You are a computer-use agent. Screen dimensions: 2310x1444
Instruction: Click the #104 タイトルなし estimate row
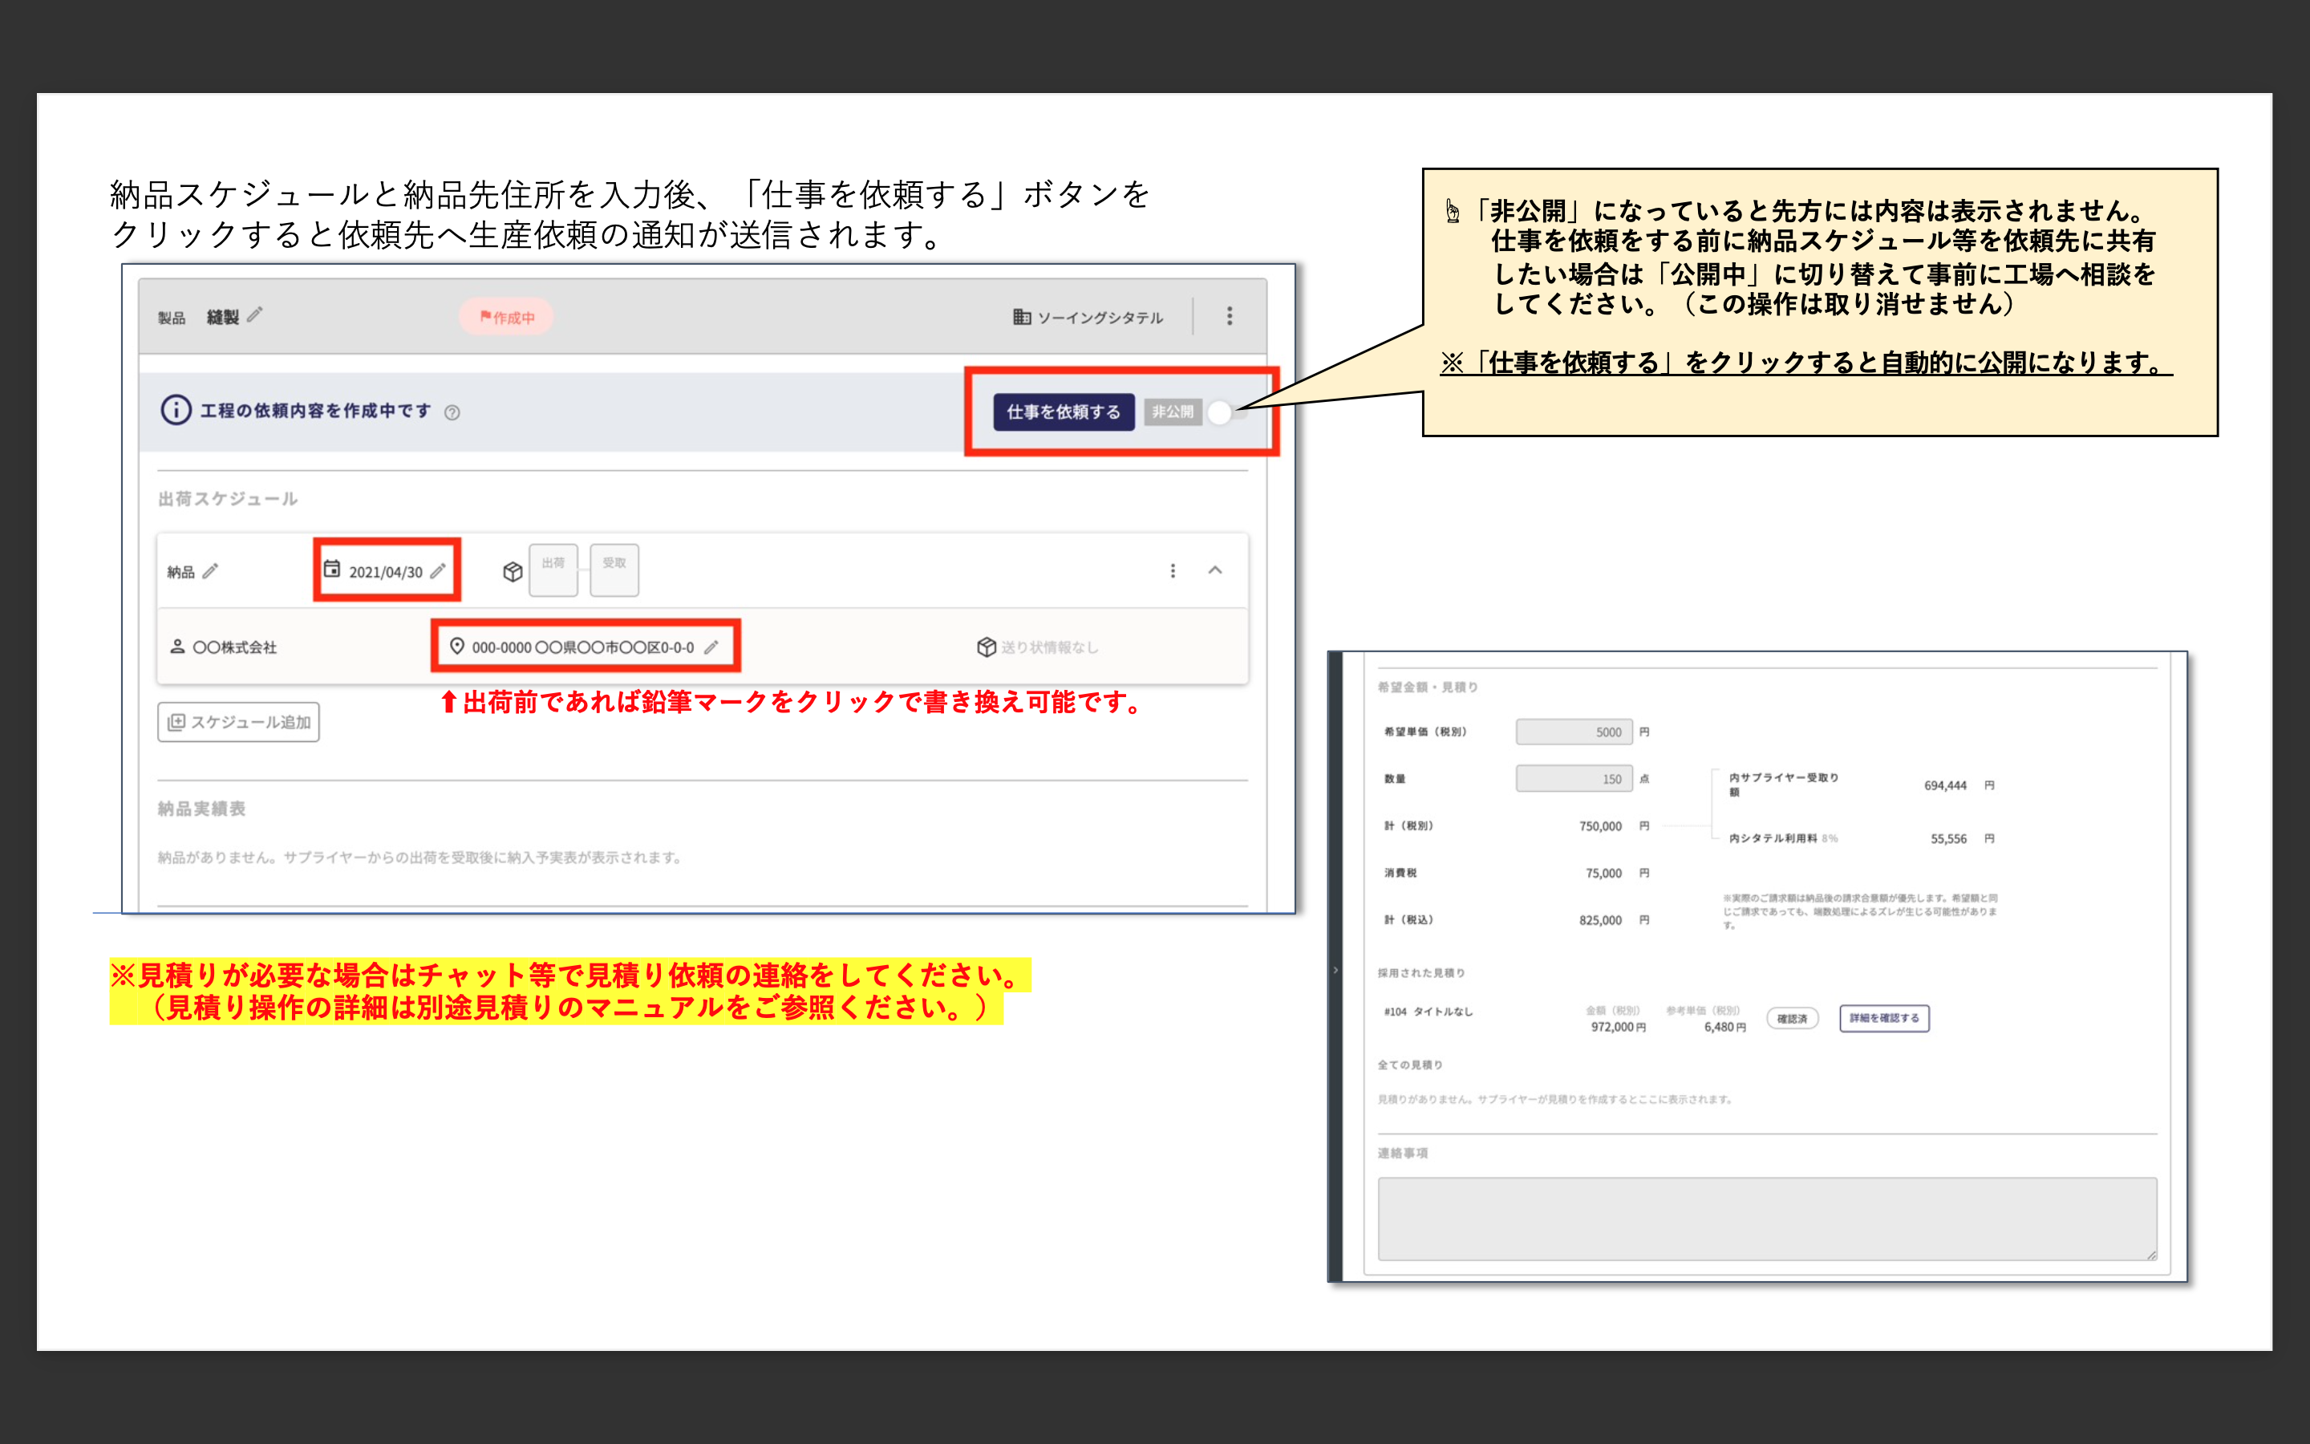pyautogui.click(x=1429, y=1012)
